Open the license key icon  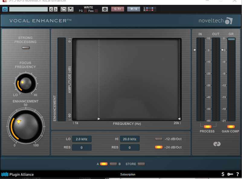point(230,174)
